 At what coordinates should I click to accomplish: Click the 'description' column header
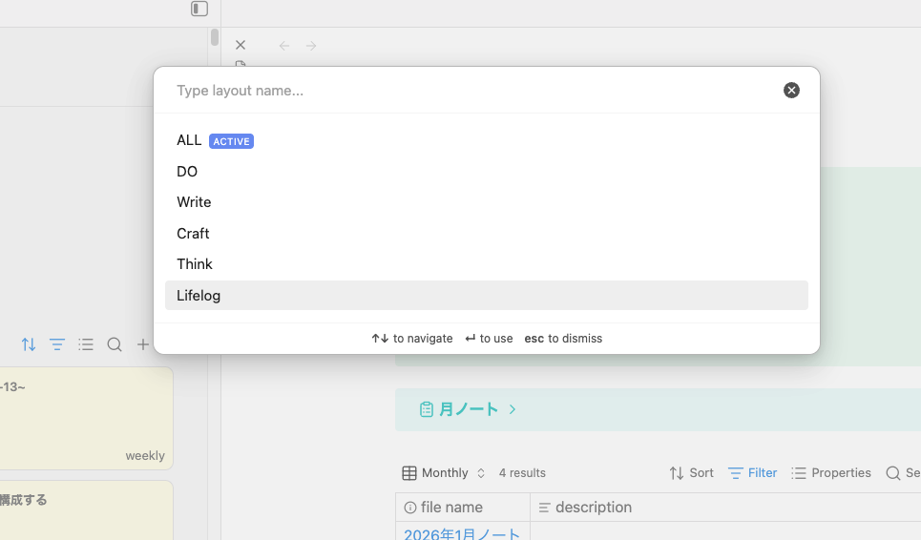[x=725, y=508]
